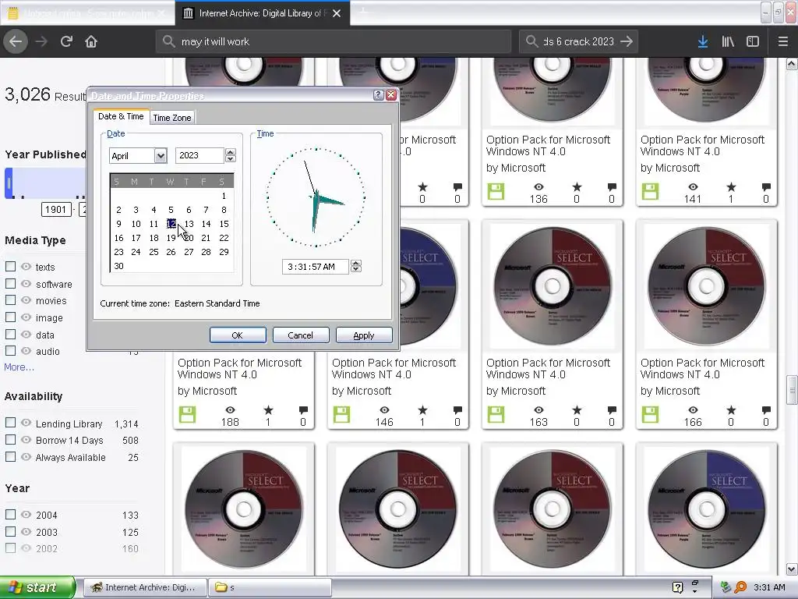Select the Date & Time tab
Image resolution: width=798 pixels, height=599 pixels.
point(121,116)
